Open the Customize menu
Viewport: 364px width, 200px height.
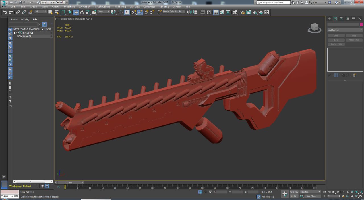click(x=149, y=7)
